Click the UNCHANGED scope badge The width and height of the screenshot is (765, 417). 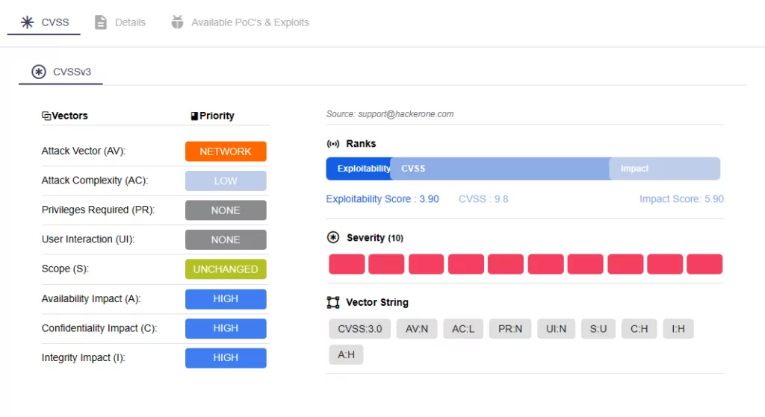226,269
